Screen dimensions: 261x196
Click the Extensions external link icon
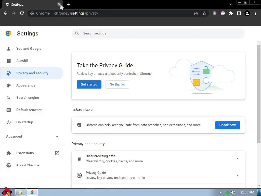57,153
